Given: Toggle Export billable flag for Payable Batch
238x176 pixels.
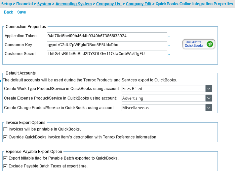Looking at the screenshot, I should [x=5, y=158].
